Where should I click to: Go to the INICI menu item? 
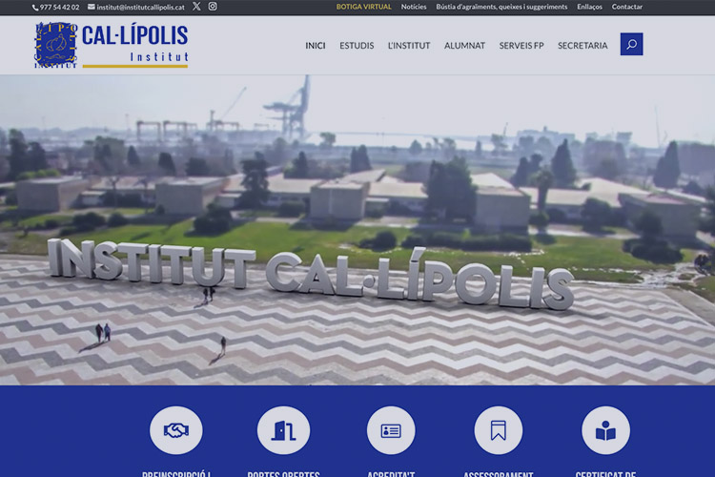316,45
